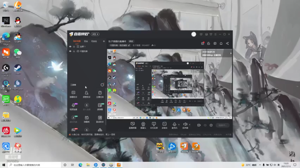Click the skin shirt icon in title bar

pyautogui.click(x=211, y=34)
